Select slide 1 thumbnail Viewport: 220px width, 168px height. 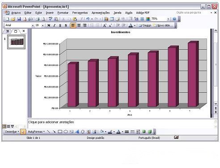coord(17,42)
